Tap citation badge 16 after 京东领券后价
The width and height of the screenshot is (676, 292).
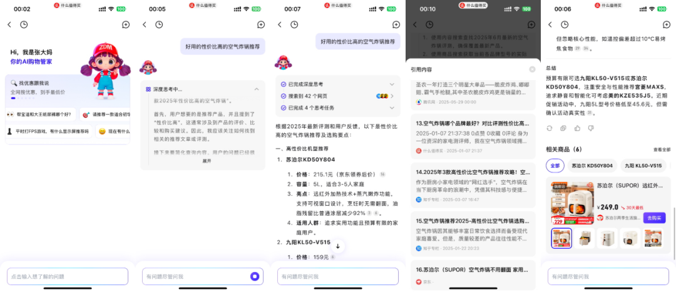click(x=382, y=174)
